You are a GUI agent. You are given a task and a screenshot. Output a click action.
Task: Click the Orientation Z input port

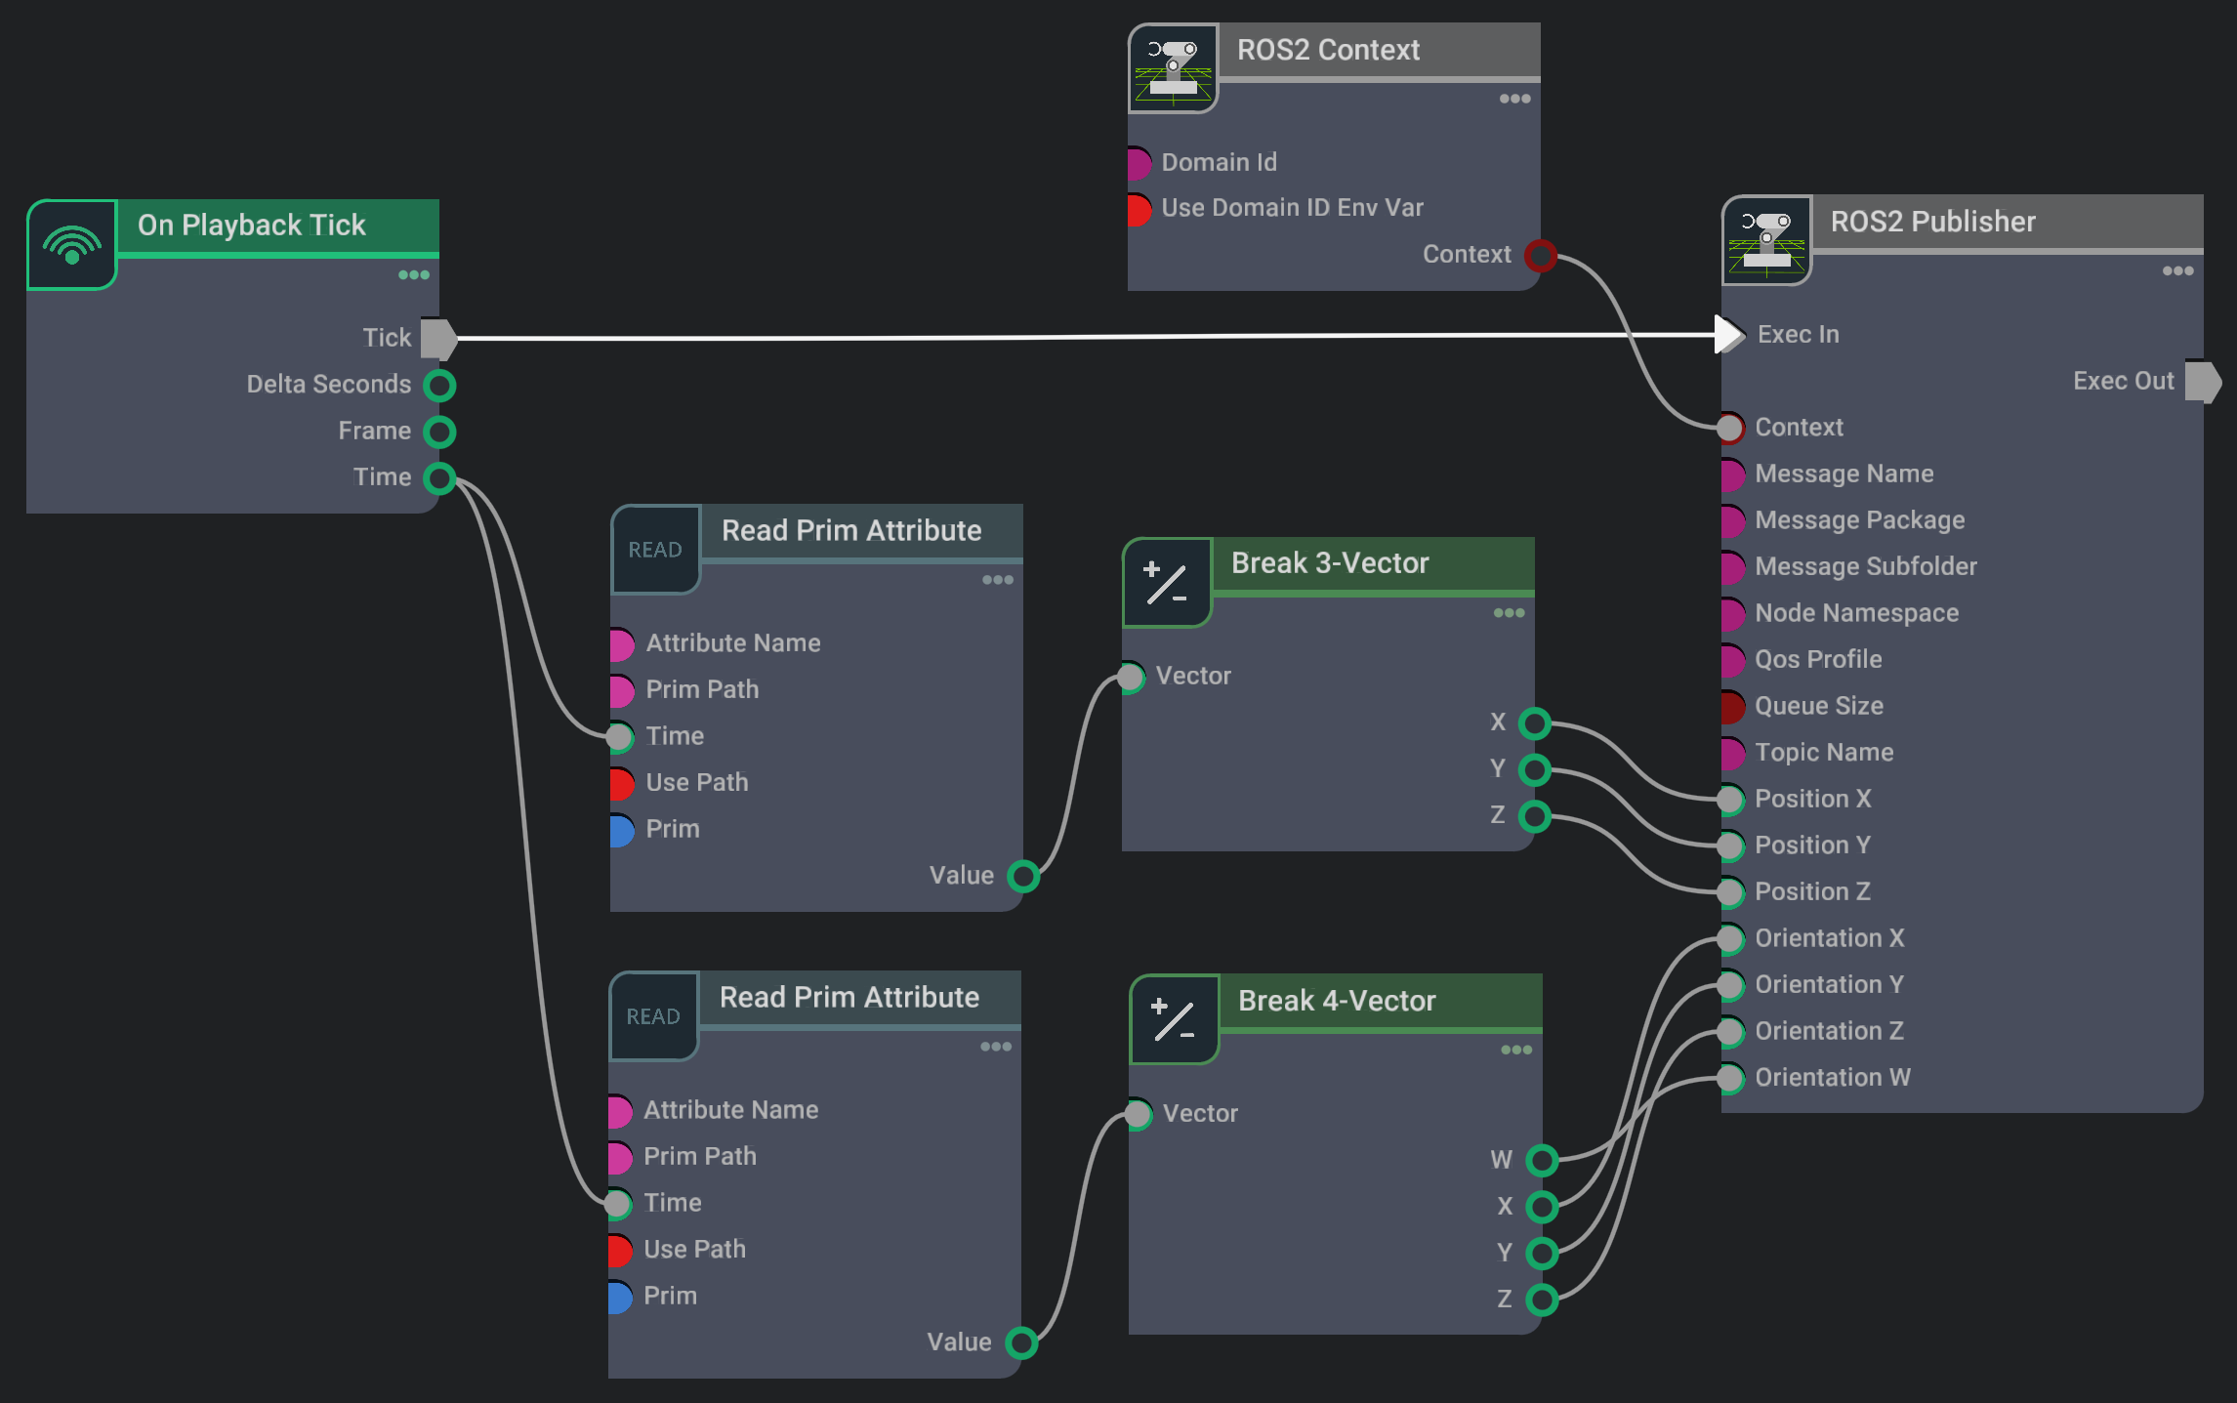tap(1730, 1032)
